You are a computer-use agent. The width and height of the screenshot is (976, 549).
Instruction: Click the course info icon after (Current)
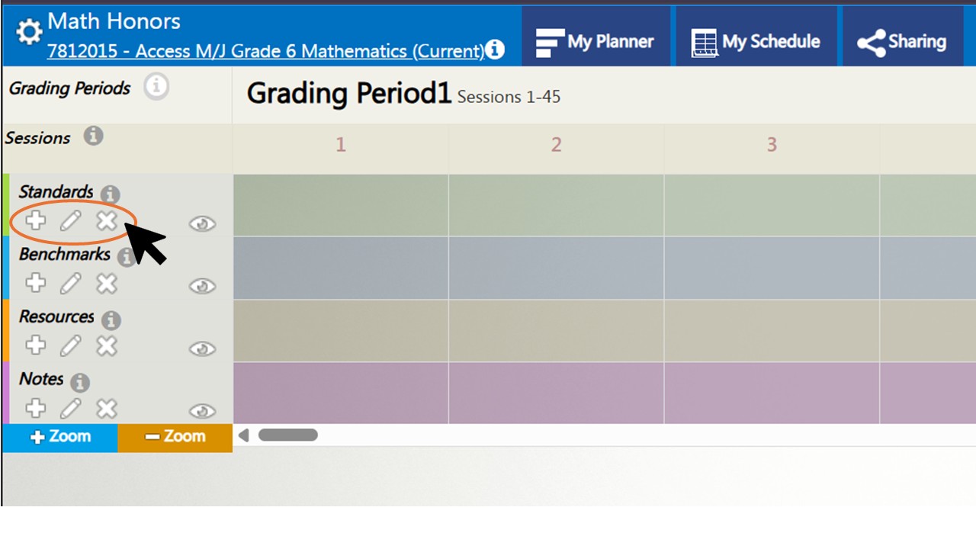point(495,50)
